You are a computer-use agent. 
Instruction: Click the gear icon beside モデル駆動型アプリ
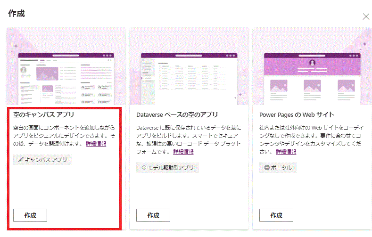coord(144,167)
